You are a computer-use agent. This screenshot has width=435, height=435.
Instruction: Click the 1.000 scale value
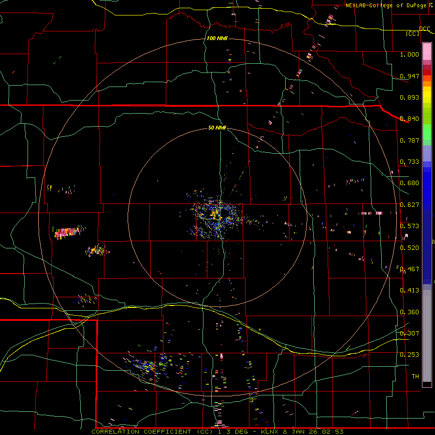pos(409,54)
